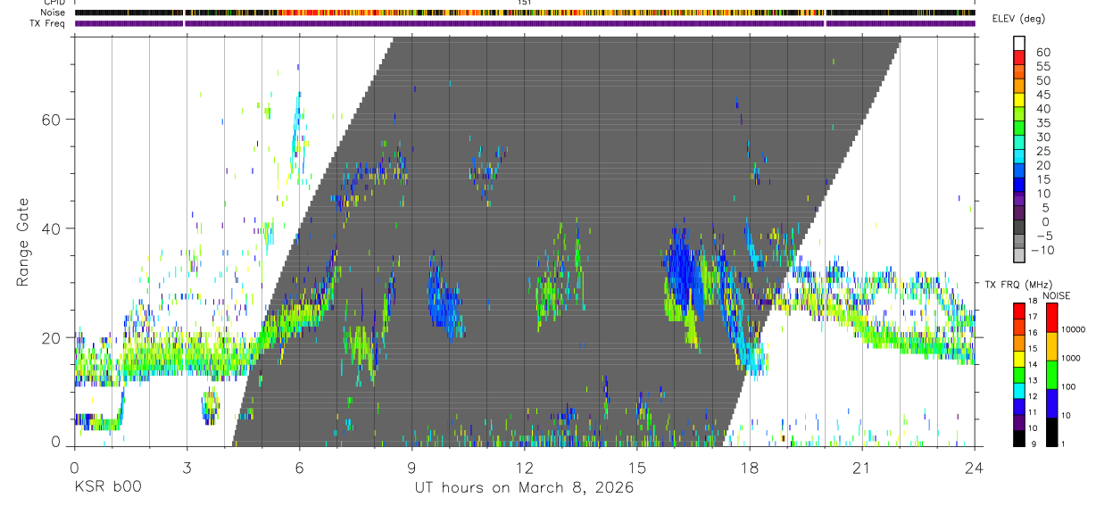
Task: Pick yellow TX FRQ segment between 14 and 15
Action: (1019, 359)
